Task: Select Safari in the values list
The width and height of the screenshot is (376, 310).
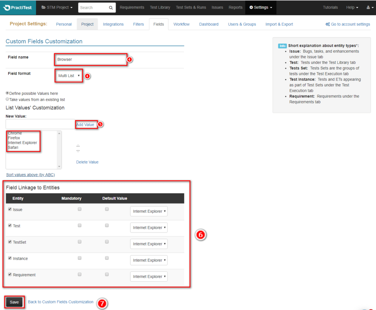Action: [13, 148]
